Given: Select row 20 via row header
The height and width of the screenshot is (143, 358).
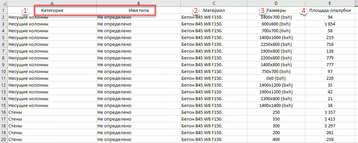Looking at the screenshot, I should point(3,140).
